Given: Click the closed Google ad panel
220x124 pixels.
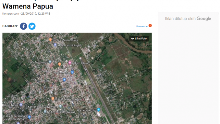Looking at the screenshot, I should 188,68.
